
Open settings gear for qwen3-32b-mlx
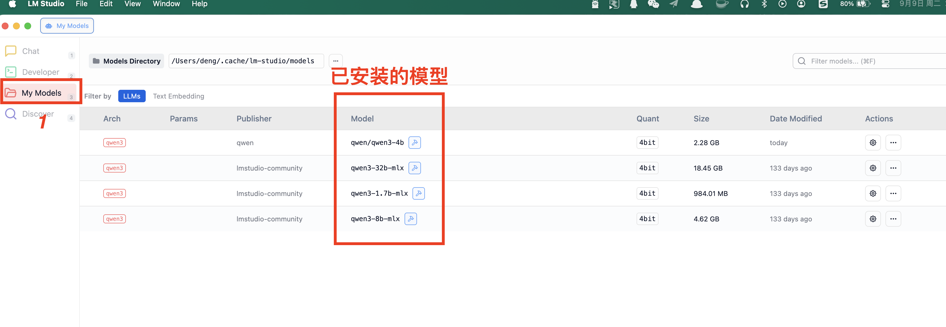point(873,168)
